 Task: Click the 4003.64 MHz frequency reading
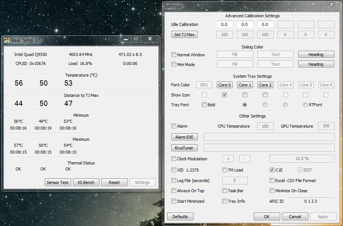pos(81,54)
